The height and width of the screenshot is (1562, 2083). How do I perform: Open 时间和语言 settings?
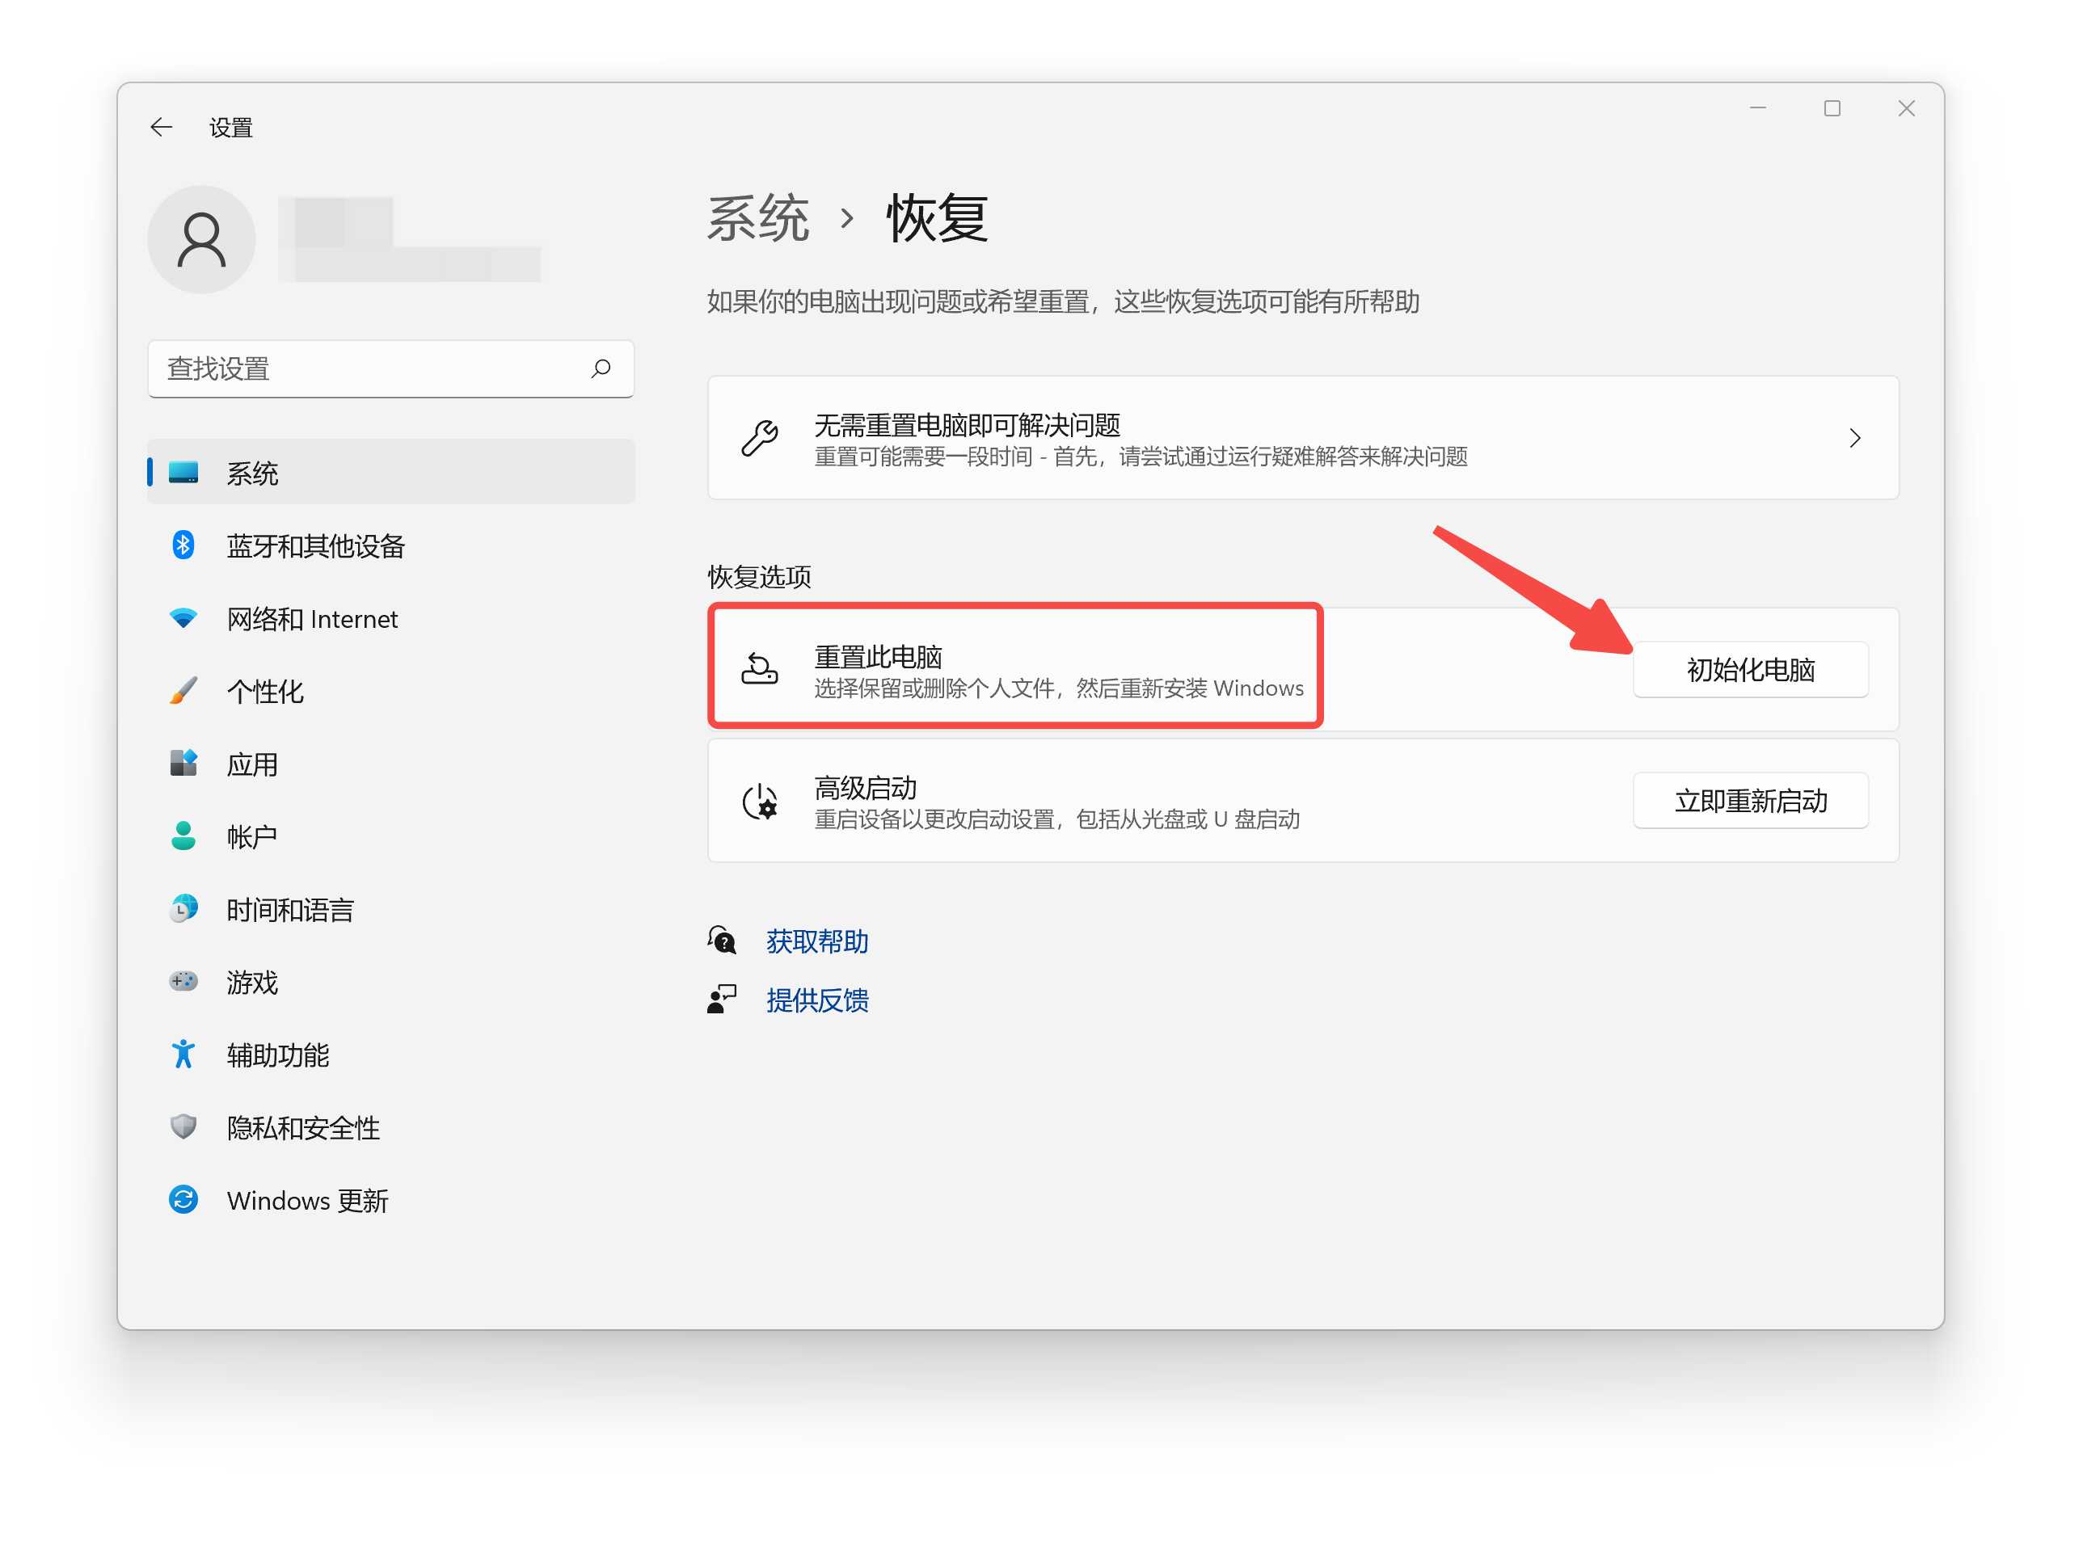390,908
